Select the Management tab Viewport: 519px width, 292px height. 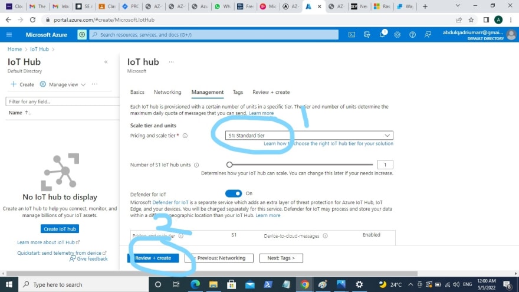click(208, 92)
